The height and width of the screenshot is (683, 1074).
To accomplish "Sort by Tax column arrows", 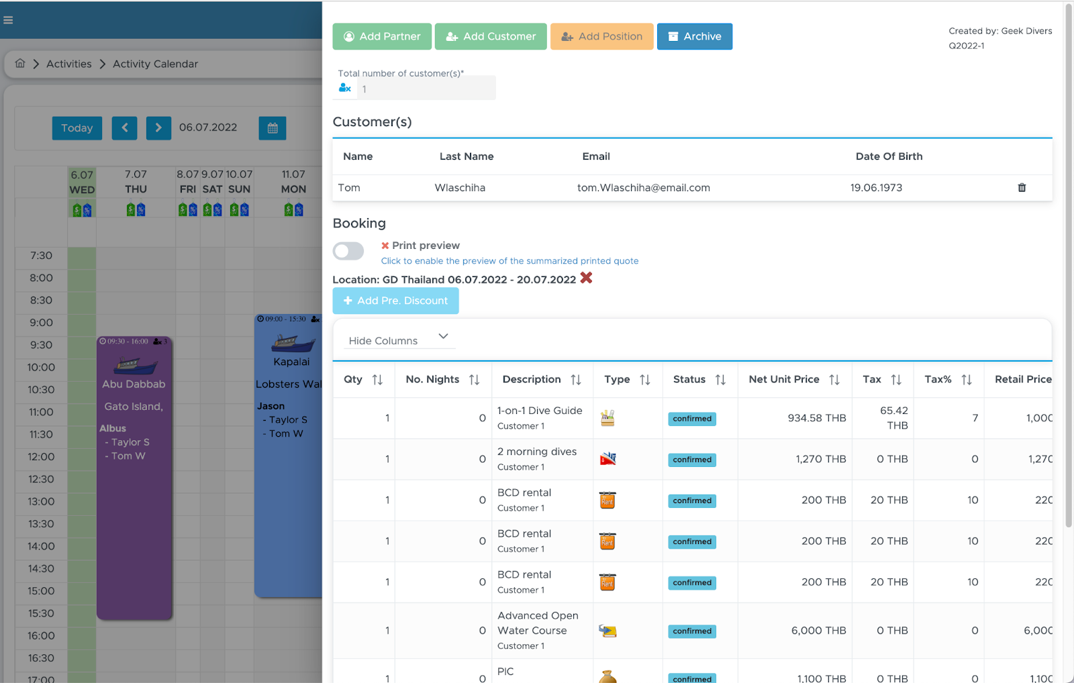I will coord(896,380).
